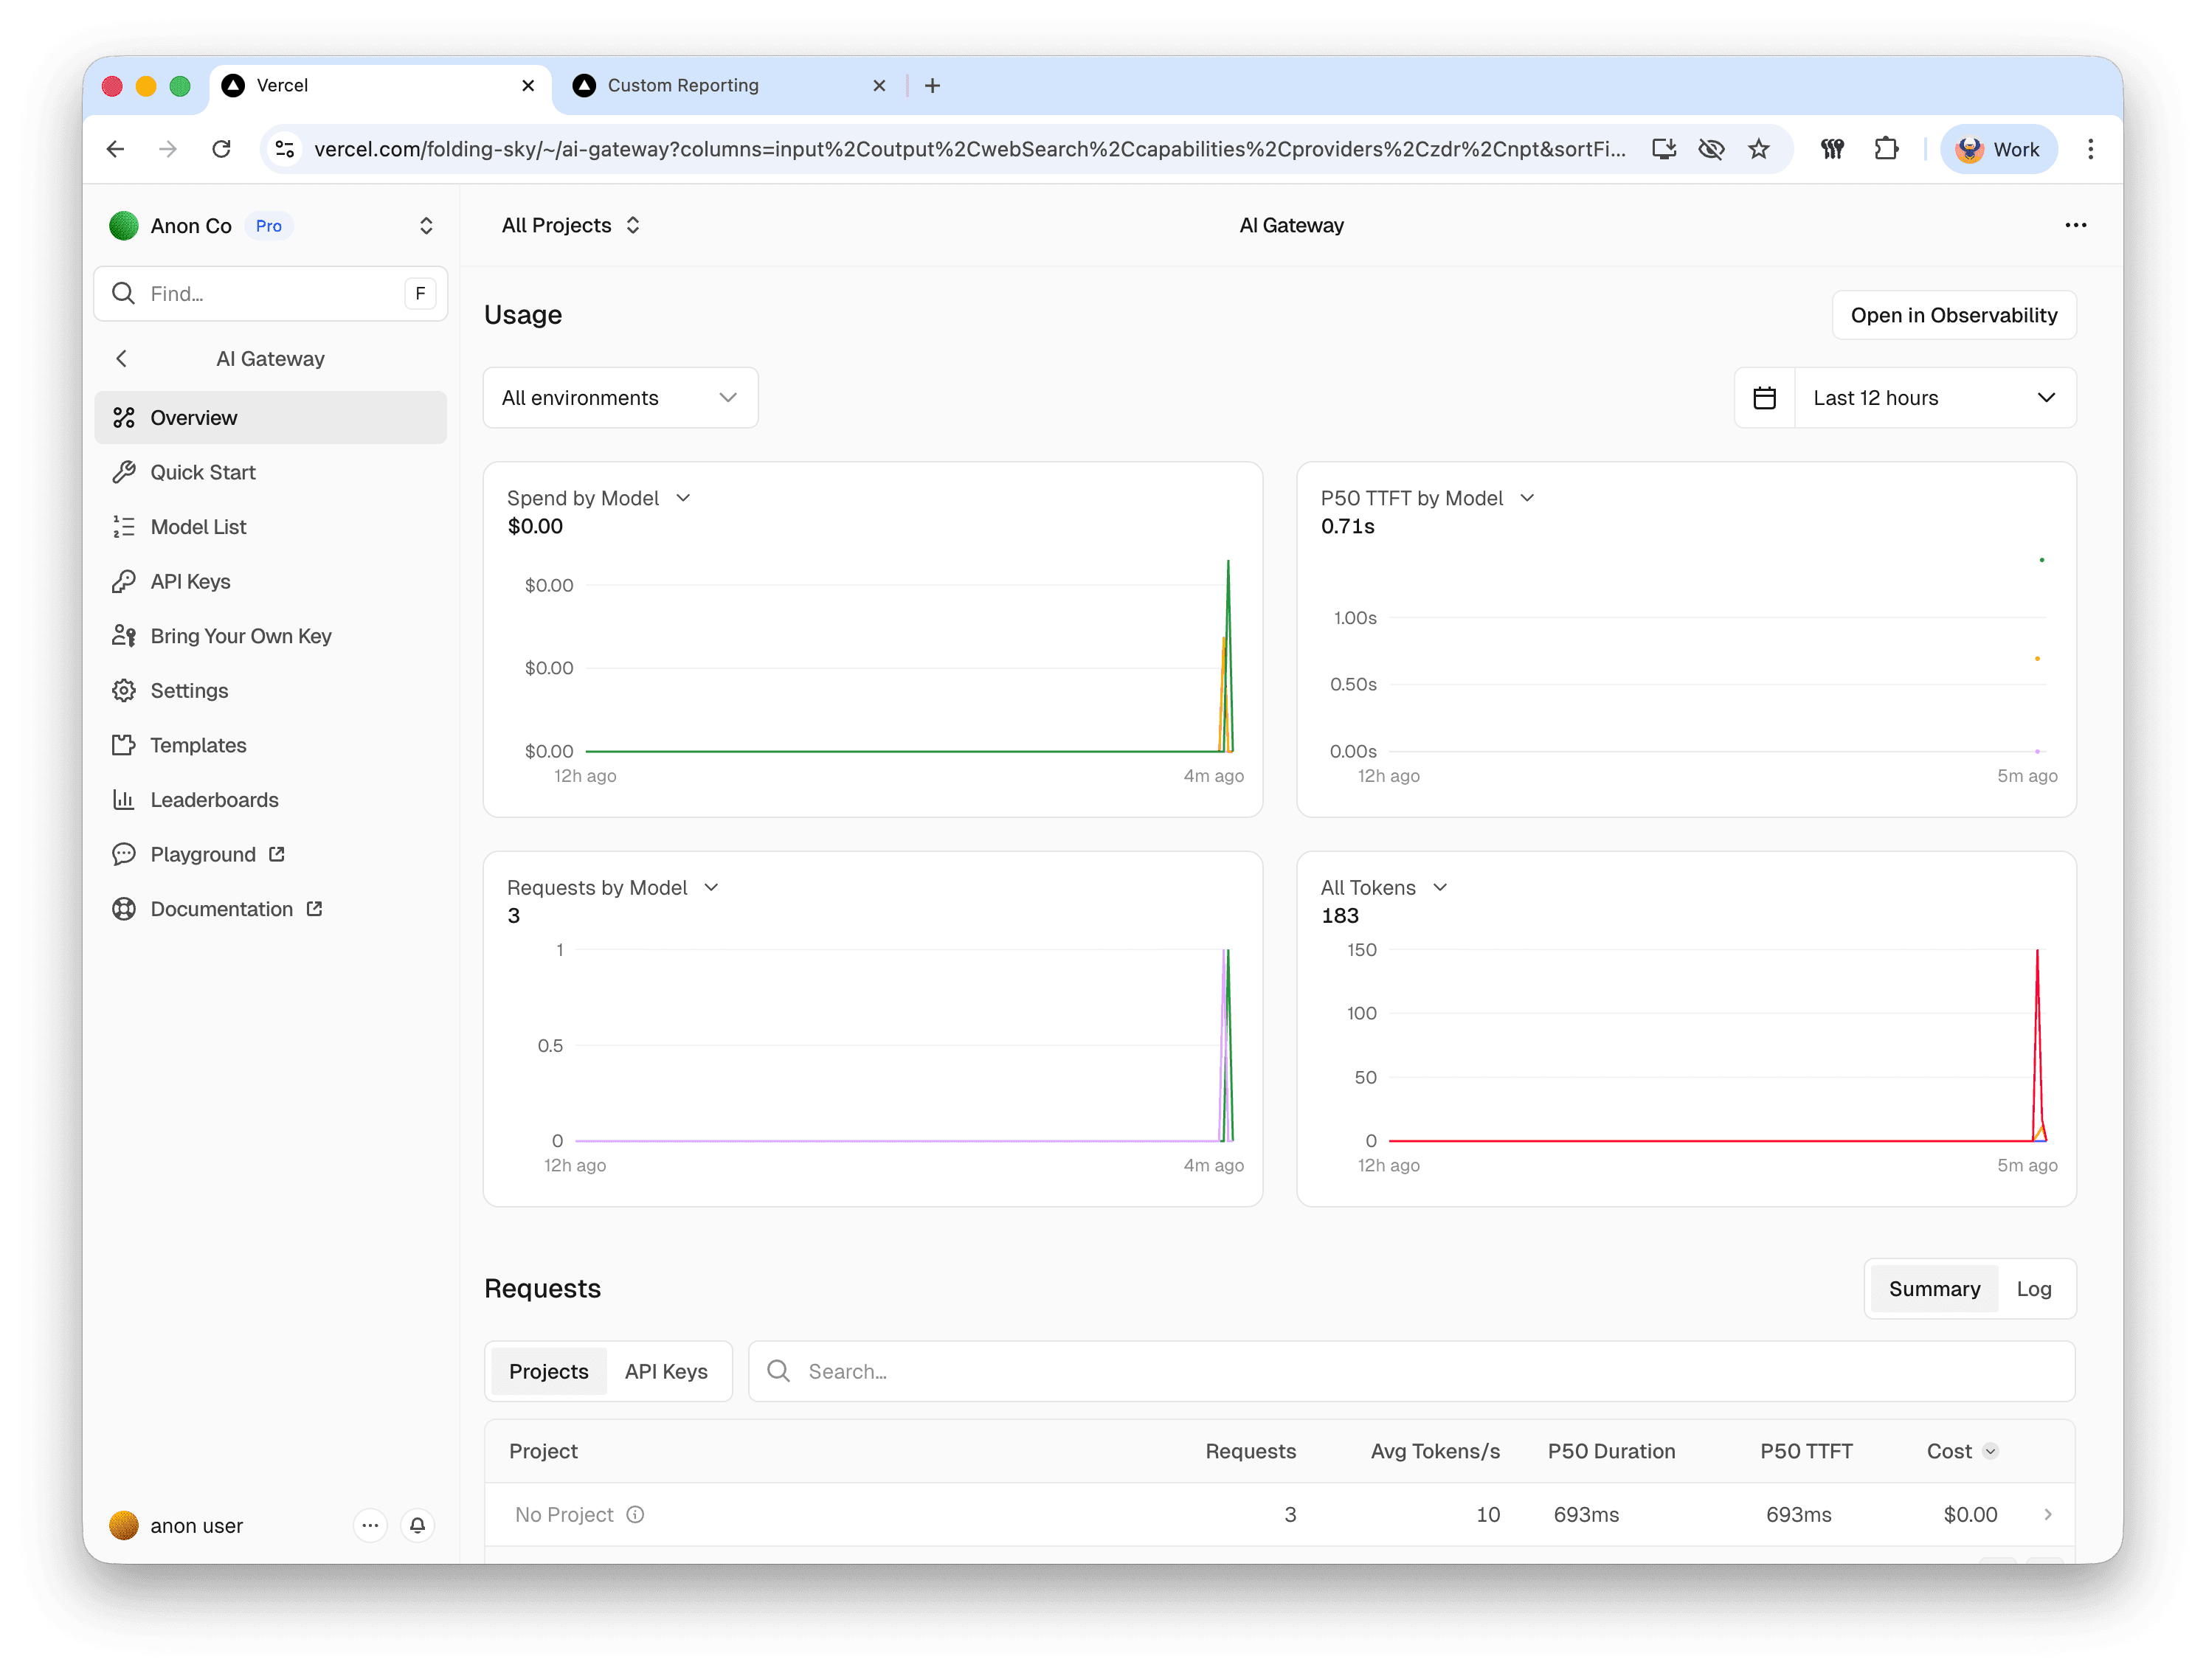Open the page options ellipsis menu
The height and width of the screenshot is (1673, 2206).
[x=2075, y=225]
